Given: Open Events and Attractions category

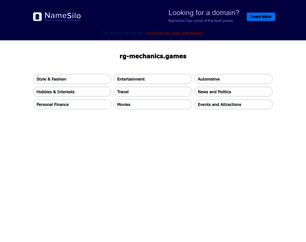Looking at the screenshot, I should (x=234, y=104).
